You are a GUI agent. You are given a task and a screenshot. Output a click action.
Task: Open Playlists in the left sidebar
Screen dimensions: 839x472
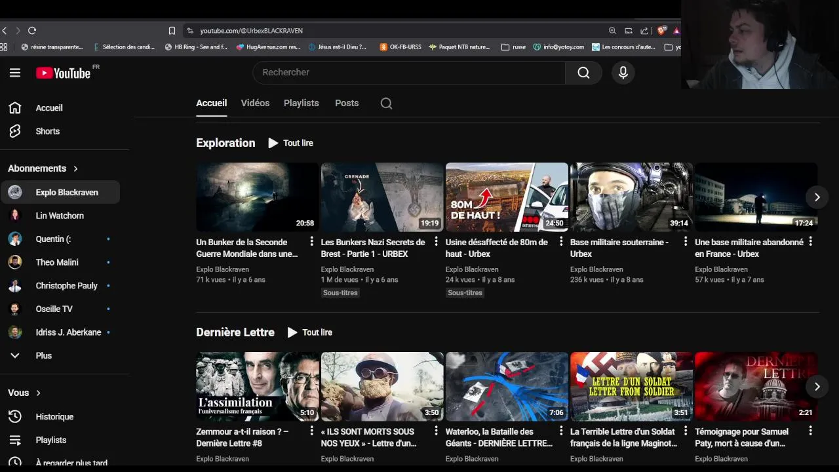60,440
